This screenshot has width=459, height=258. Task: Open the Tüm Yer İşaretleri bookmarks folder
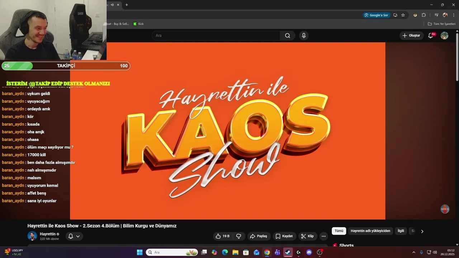(441, 24)
